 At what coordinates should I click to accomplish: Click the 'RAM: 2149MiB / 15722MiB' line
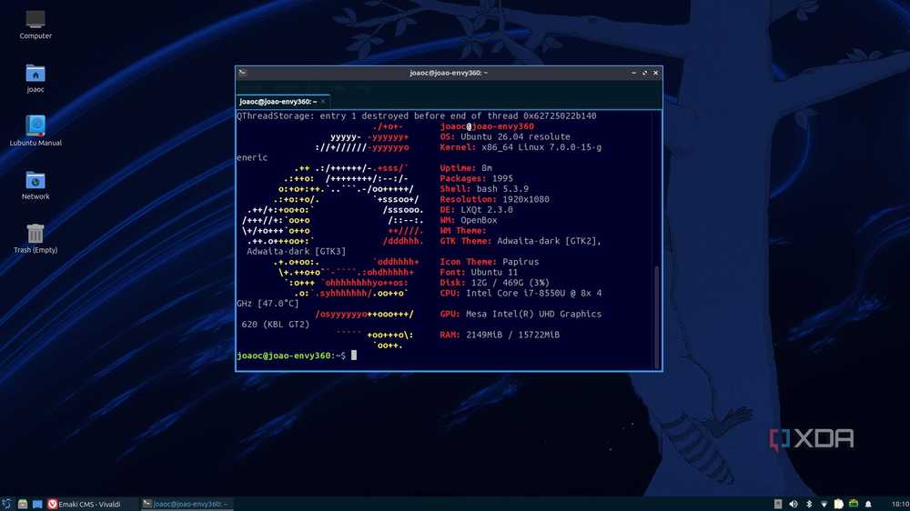[500, 336]
